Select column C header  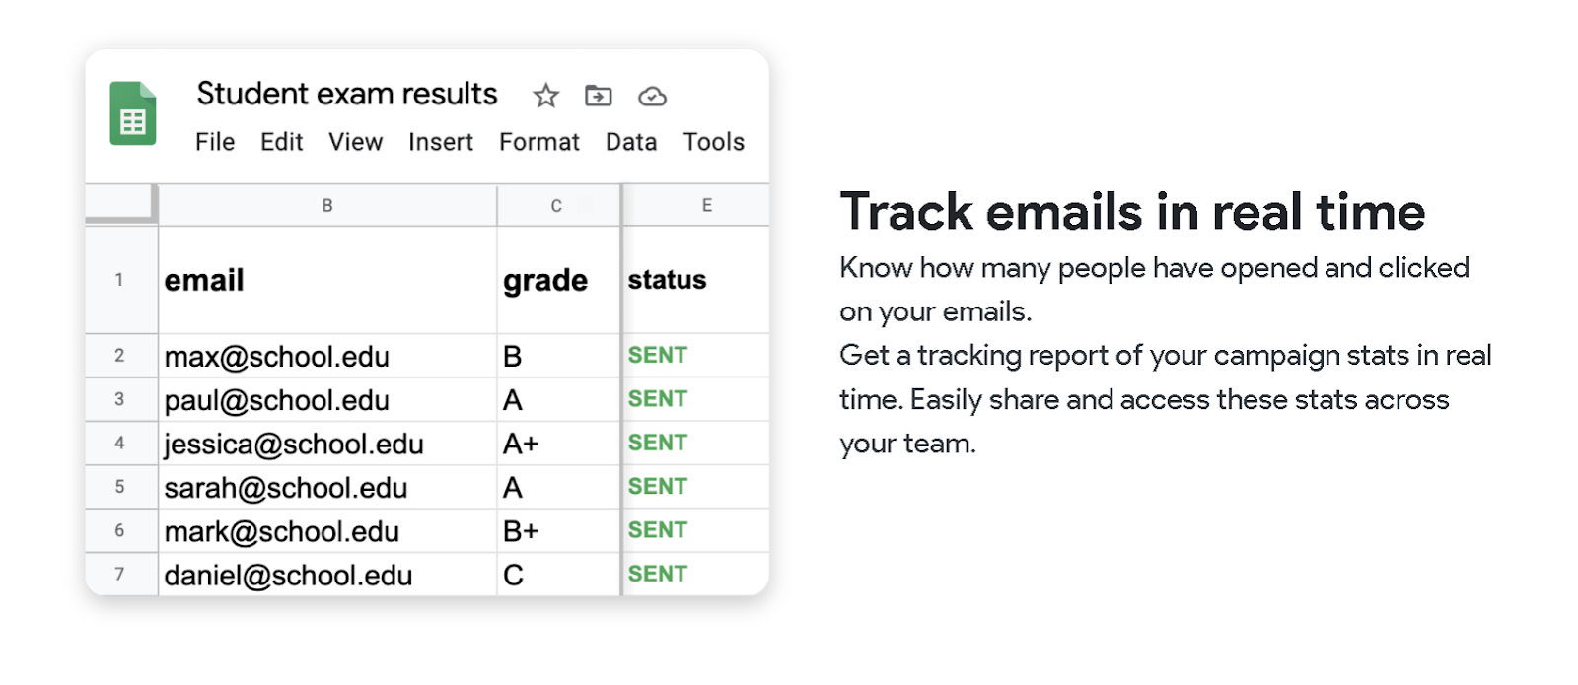coord(557,206)
